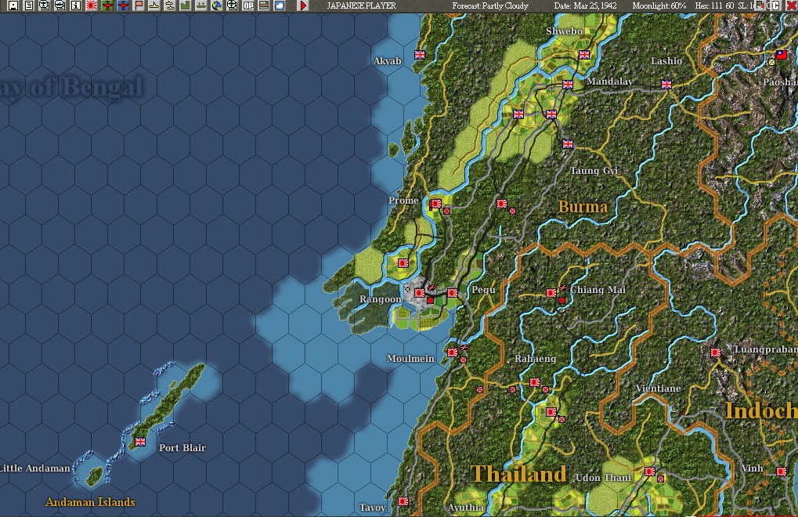This screenshot has height=517, width=798.
Task: Click the 'Andaman Islands' map label
Action: tap(91, 502)
